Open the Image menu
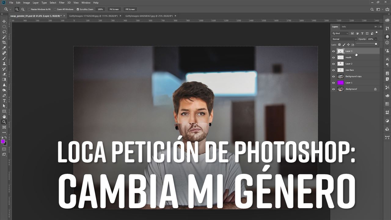The width and height of the screenshot is (391, 220). click(27, 3)
